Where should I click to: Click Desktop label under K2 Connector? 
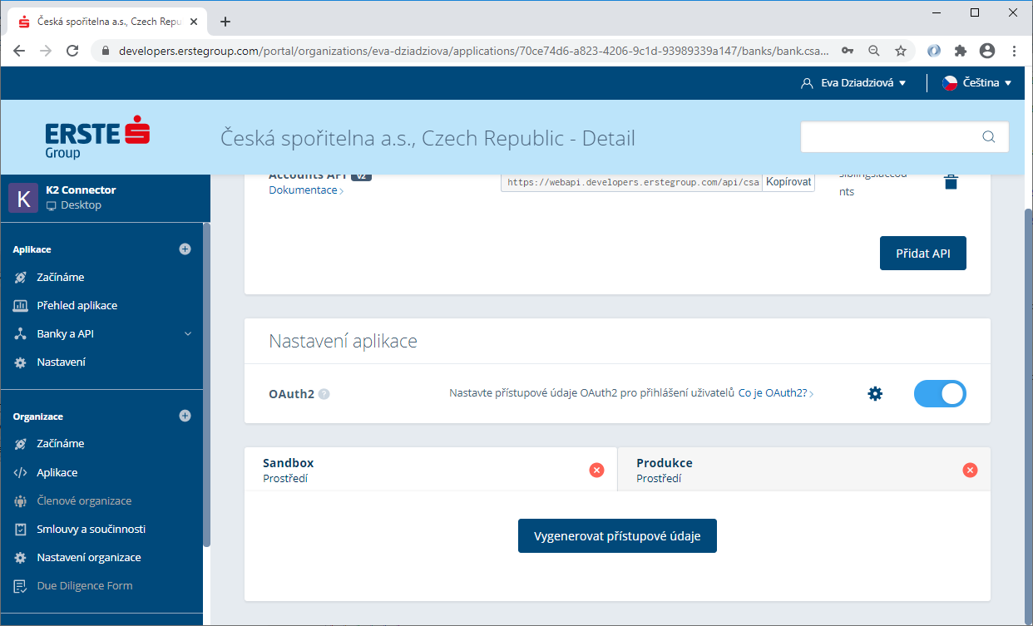[81, 205]
